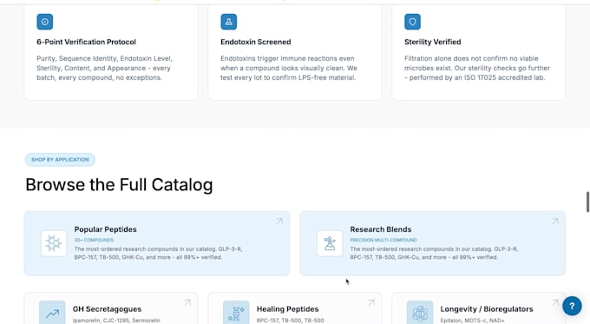The height and width of the screenshot is (324, 590).
Task: Click the Healing Peptides DNA icon
Action: [x=236, y=313]
